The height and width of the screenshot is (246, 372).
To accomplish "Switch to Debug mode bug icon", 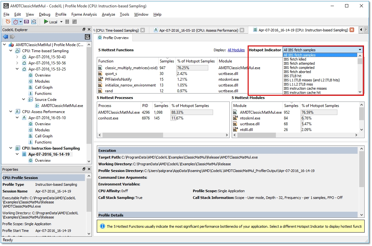I will (x=8, y=22).
